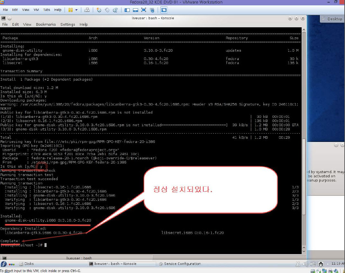Click the 'Installed size: 6.3 M' line
This screenshot has width=345, height=273.
coord(23,92)
